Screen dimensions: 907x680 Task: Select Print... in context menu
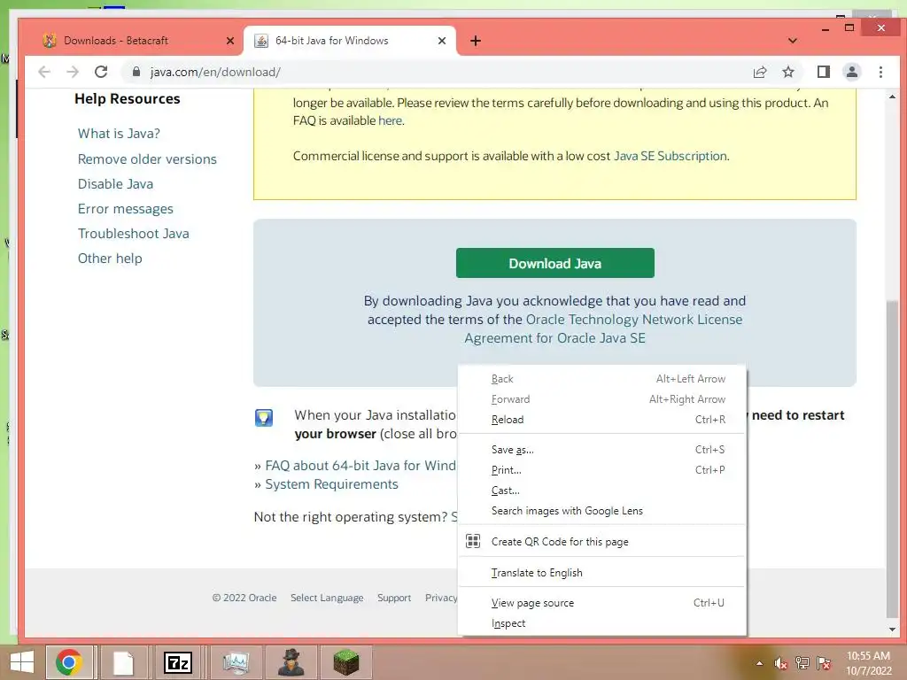pyautogui.click(x=601, y=469)
